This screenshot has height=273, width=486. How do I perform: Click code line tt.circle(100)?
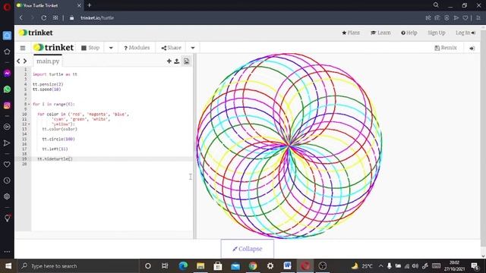click(58, 139)
